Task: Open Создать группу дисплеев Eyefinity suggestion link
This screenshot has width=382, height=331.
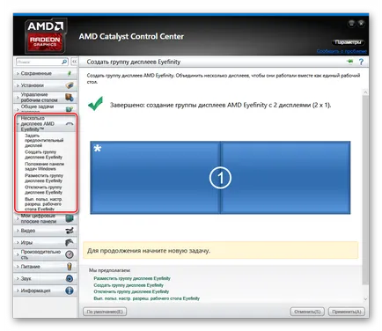Action: tap(129, 285)
